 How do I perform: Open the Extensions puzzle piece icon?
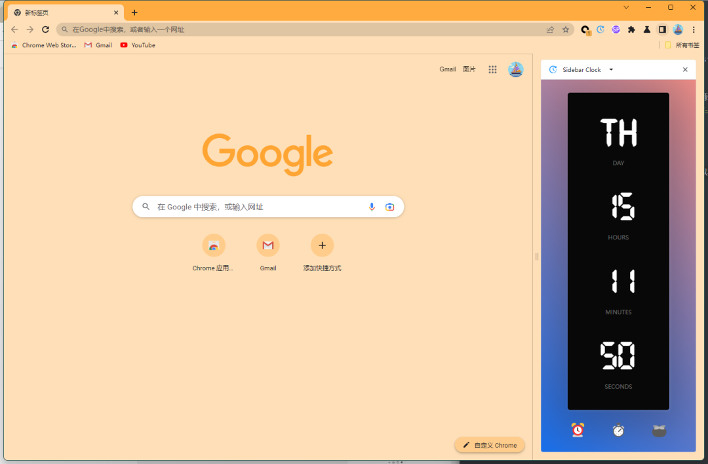point(631,29)
